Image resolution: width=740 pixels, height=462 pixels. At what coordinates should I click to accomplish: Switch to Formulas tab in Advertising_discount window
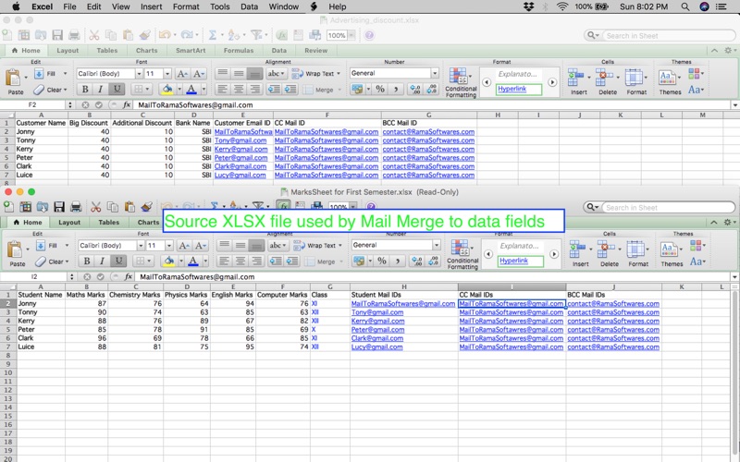(x=239, y=51)
